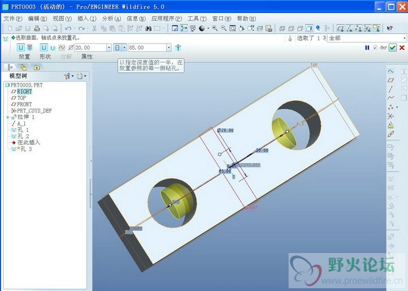Toggle datum points display icon
This screenshot has width=408, height=291.
tap(358, 28)
